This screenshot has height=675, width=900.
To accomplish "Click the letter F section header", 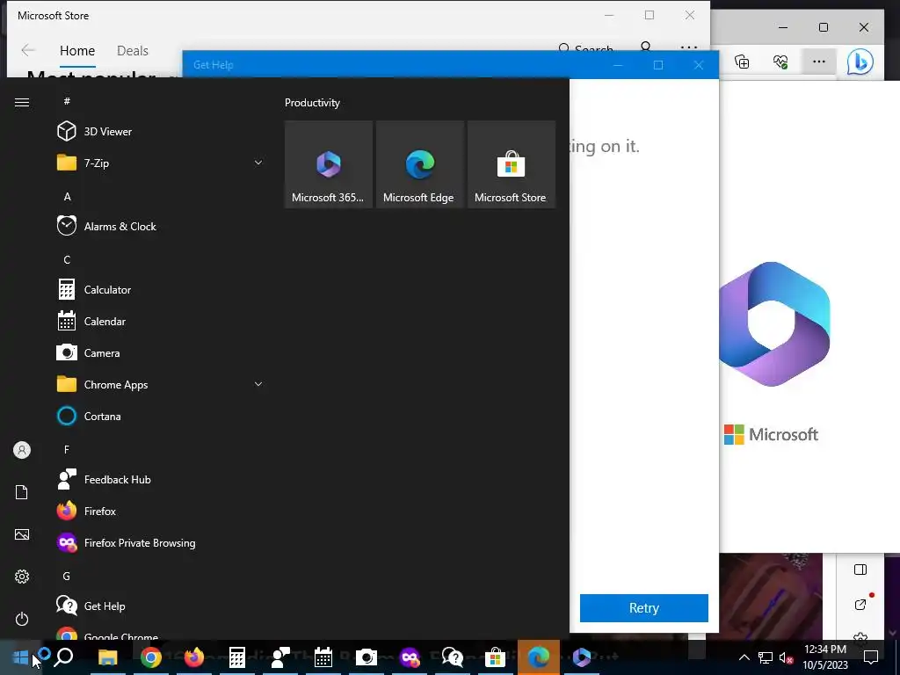I will (67, 449).
